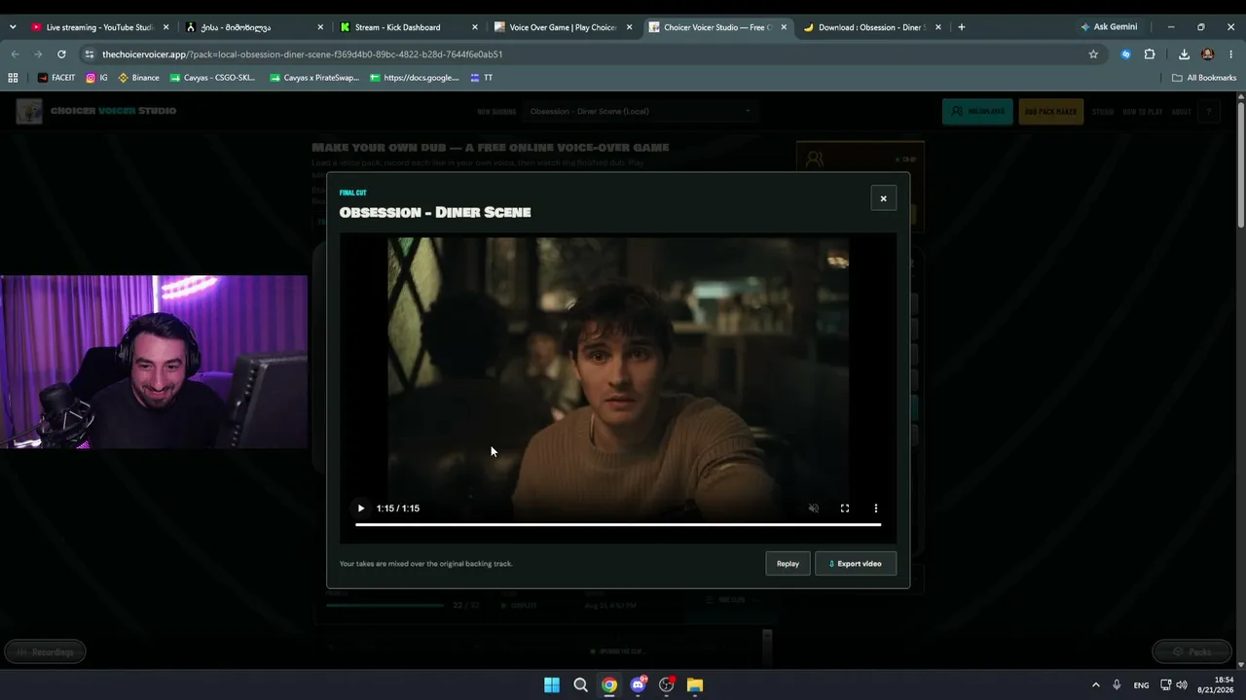Image resolution: width=1246 pixels, height=700 pixels.
Task: Open Google Chrome from the taskbar
Action: point(609,685)
